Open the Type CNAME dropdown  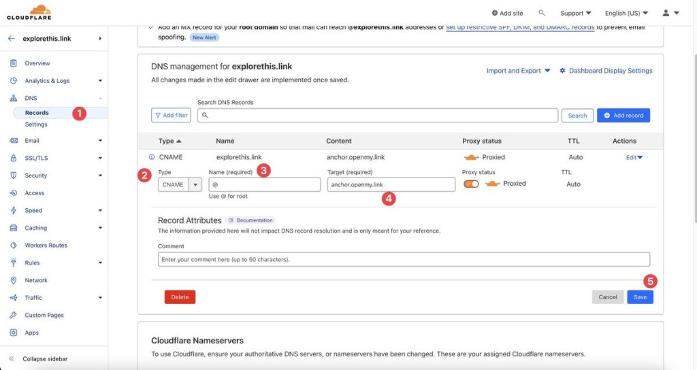click(180, 185)
